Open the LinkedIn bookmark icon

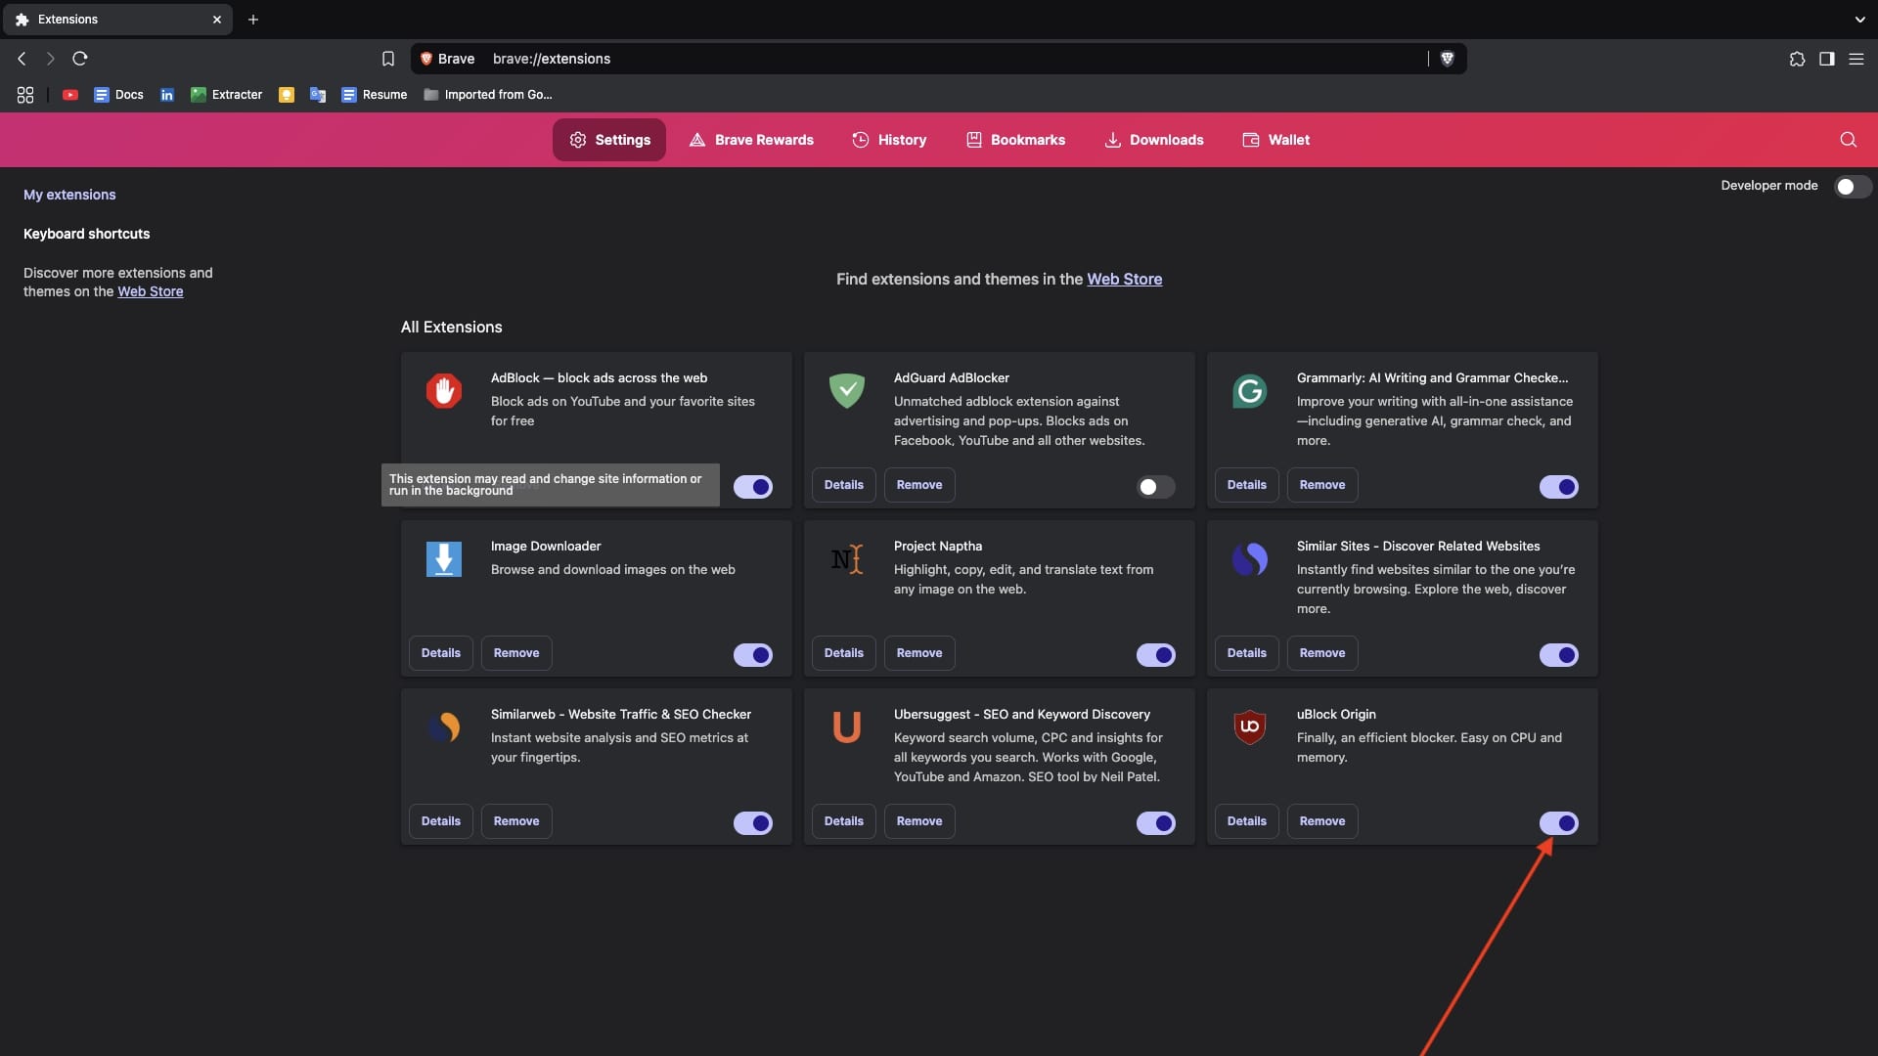click(x=166, y=94)
